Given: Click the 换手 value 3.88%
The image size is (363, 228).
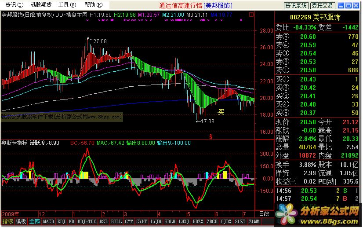Looking at the screenshot, I should click(x=308, y=165).
